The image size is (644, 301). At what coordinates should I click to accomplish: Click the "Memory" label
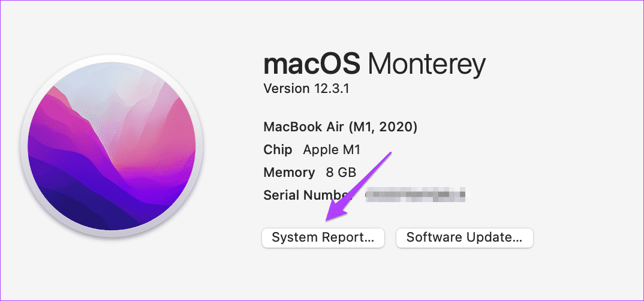(289, 173)
